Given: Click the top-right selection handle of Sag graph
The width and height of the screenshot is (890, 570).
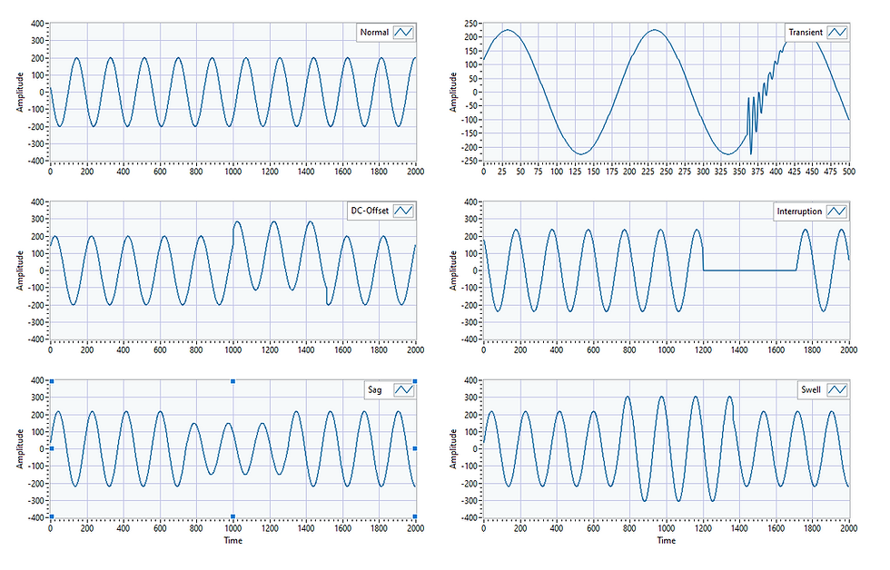Looking at the screenshot, I should click(x=415, y=381).
